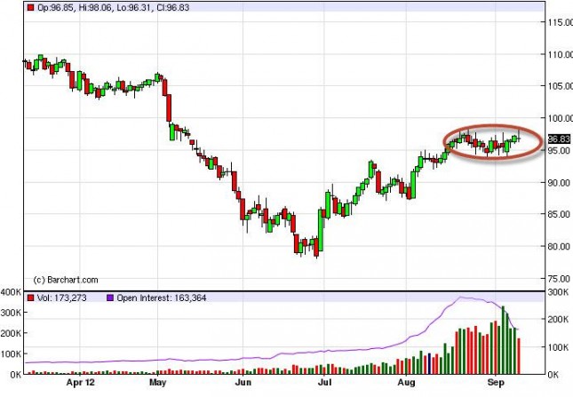Click the 110.00 price axis label

[x=560, y=54]
